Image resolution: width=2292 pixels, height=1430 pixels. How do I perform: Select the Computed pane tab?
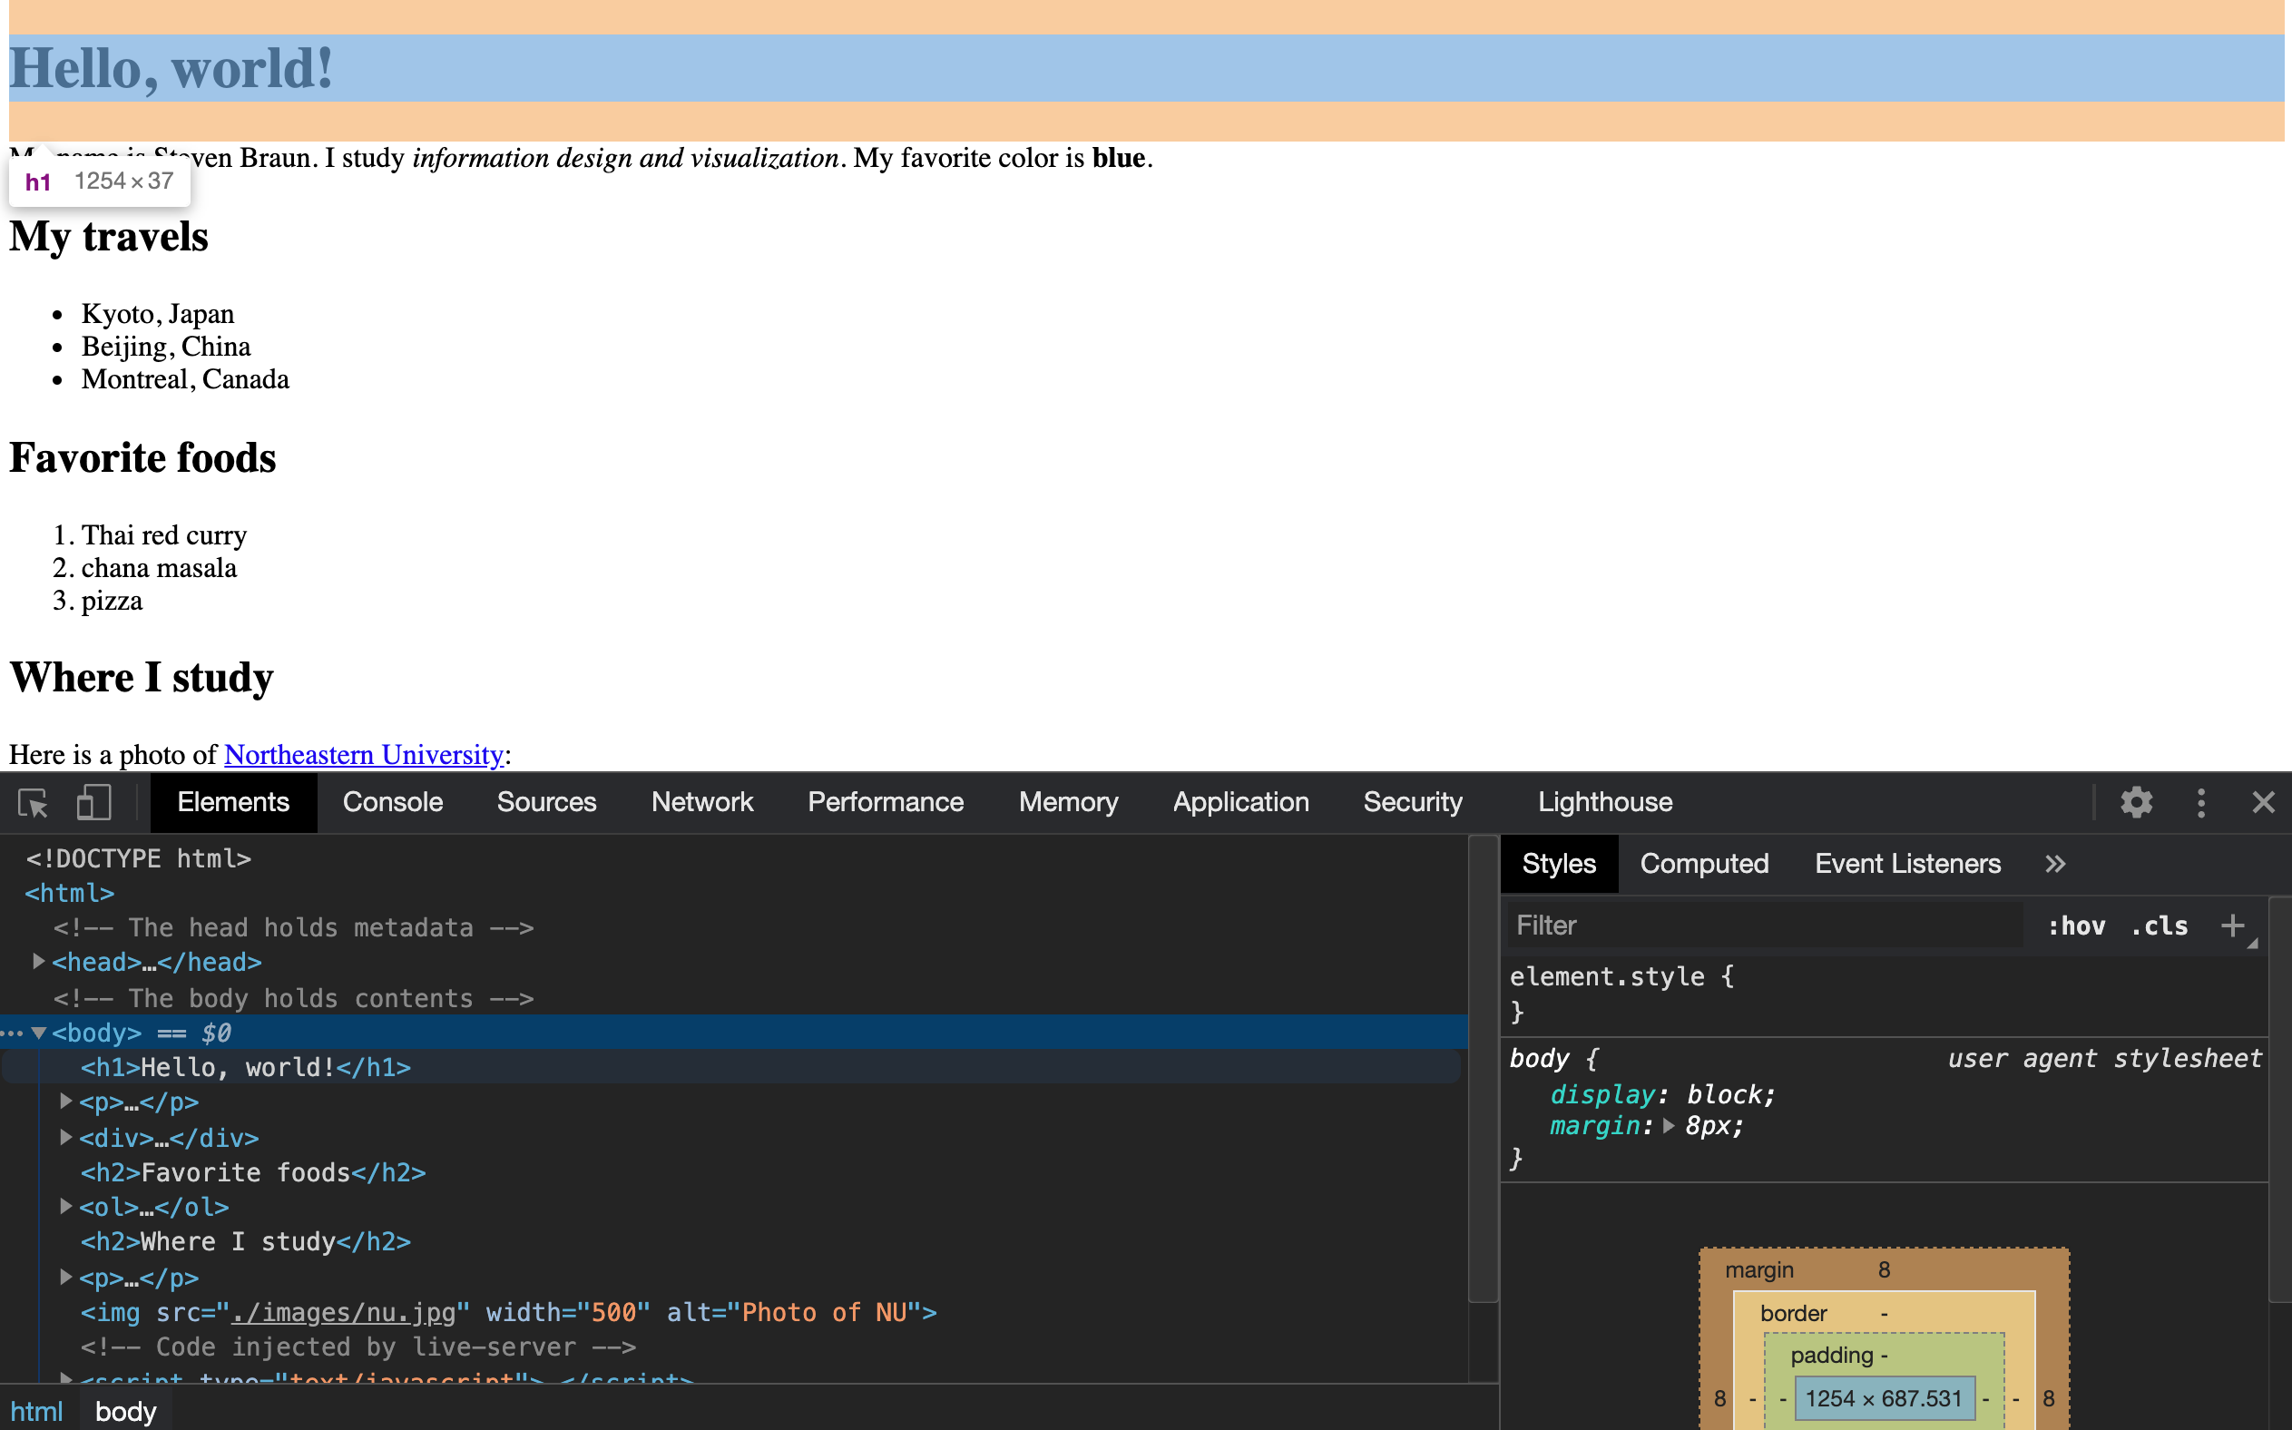(x=1704, y=865)
